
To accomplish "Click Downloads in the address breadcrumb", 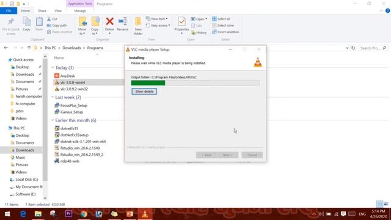I will pyautogui.click(x=71, y=48).
